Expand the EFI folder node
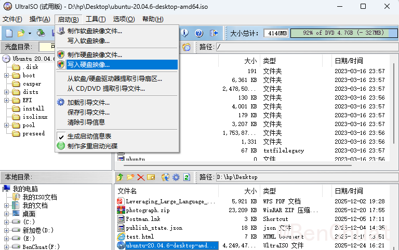The height and width of the screenshot is (250, 399). point(6,100)
